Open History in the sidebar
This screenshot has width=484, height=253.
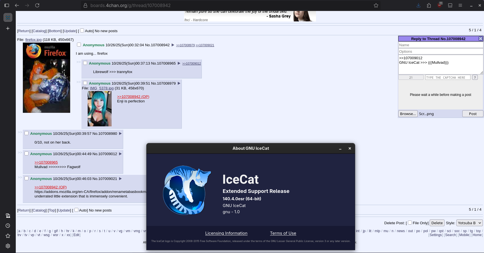click(x=8, y=226)
